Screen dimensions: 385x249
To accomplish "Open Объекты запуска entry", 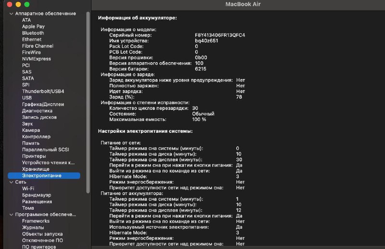I will click(42, 234).
